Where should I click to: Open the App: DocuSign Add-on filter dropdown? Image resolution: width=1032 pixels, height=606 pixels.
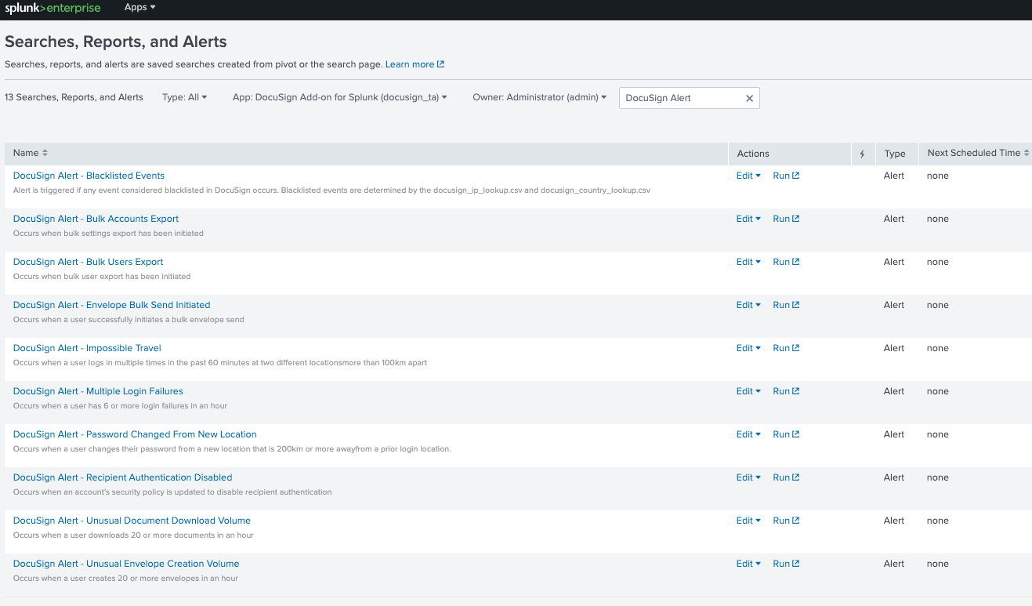click(340, 97)
